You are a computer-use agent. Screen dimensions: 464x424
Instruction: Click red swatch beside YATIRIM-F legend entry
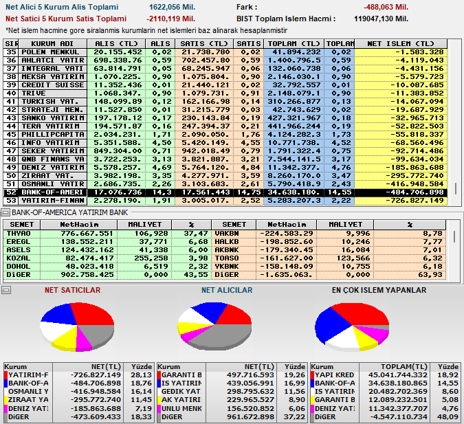[5, 375]
